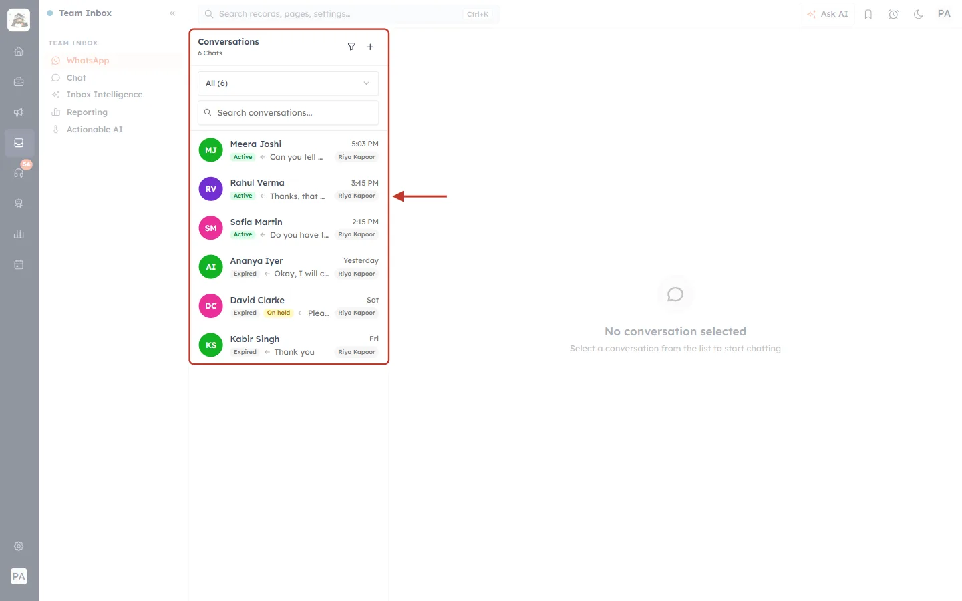Open the settings gear in left rail
The height and width of the screenshot is (601, 962).
click(19, 546)
